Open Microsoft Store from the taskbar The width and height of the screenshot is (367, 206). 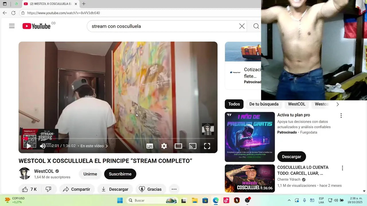click(x=205, y=200)
